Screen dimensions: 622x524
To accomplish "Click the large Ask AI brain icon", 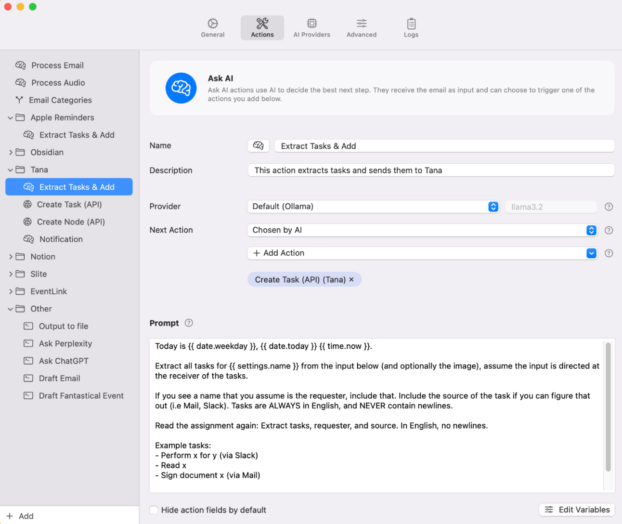I will point(181,88).
